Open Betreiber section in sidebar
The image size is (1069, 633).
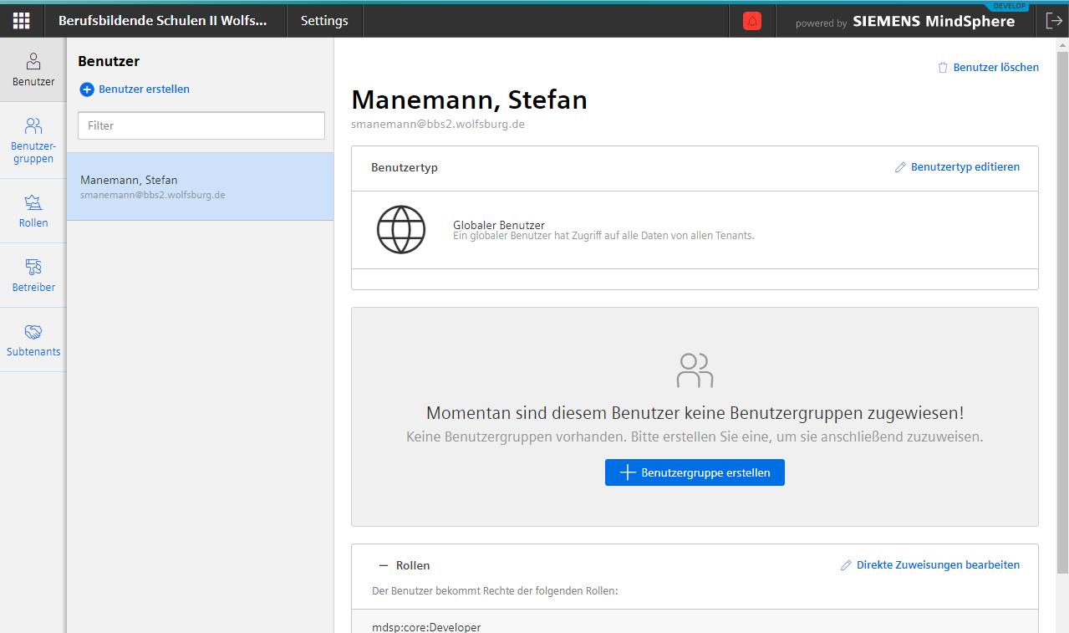tap(33, 275)
